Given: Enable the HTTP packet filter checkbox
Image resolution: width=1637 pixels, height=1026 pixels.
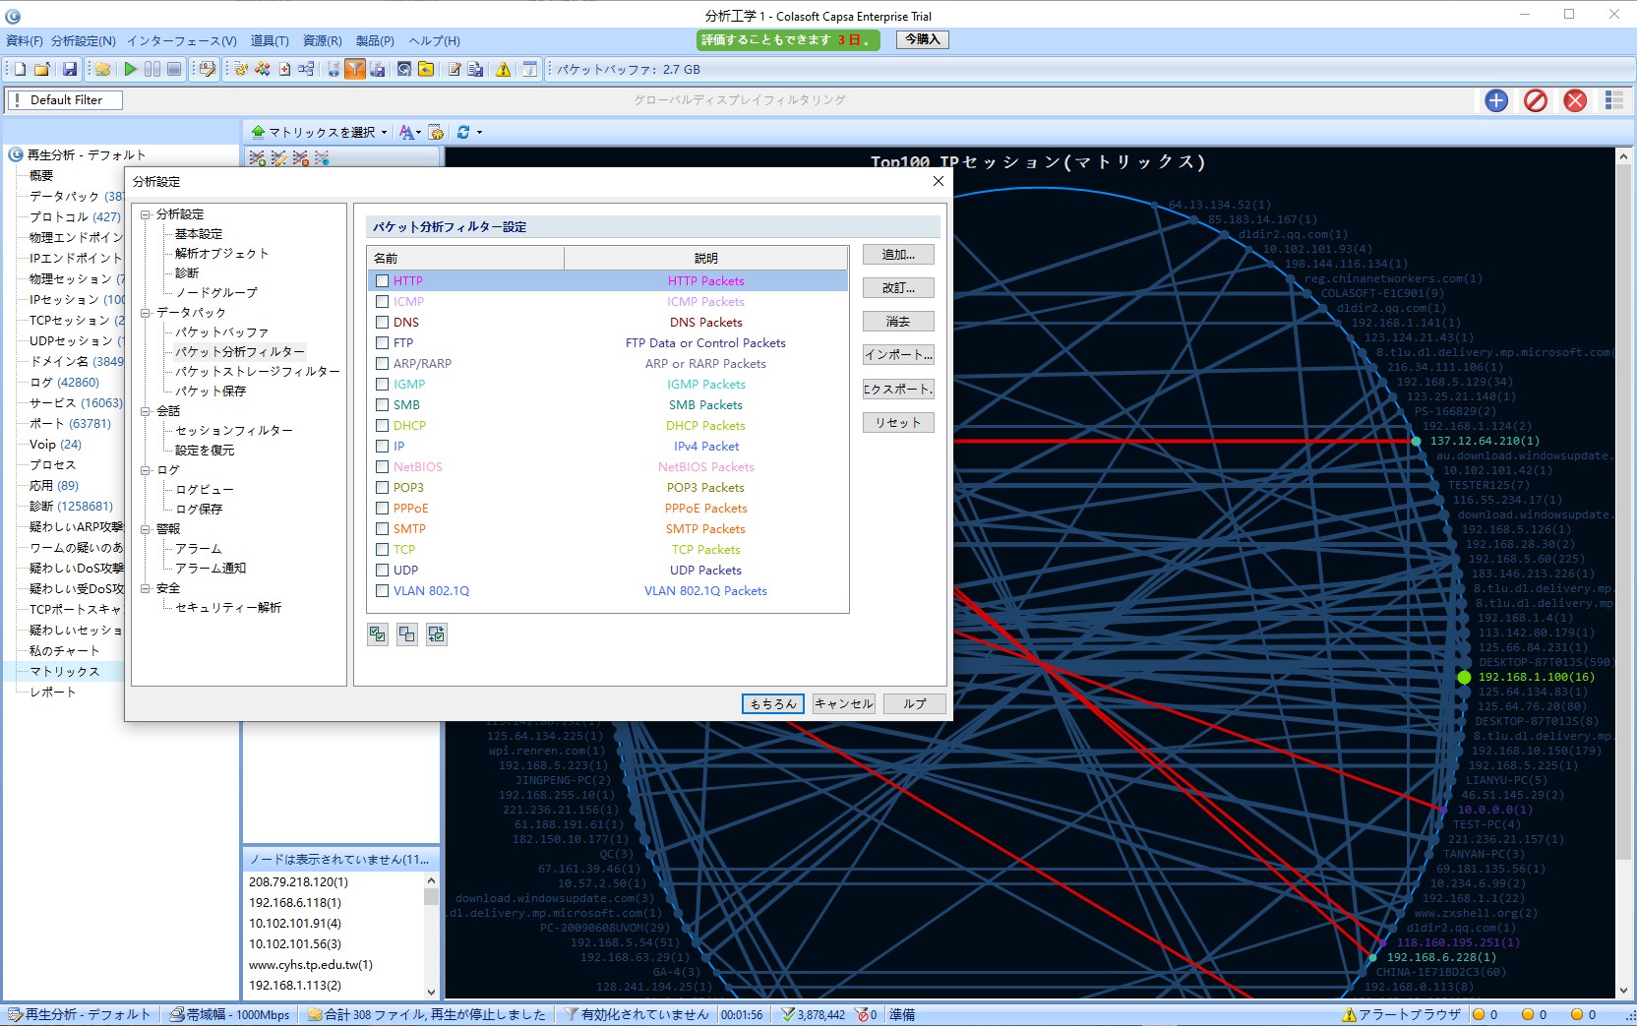Looking at the screenshot, I should click(383, 281).
